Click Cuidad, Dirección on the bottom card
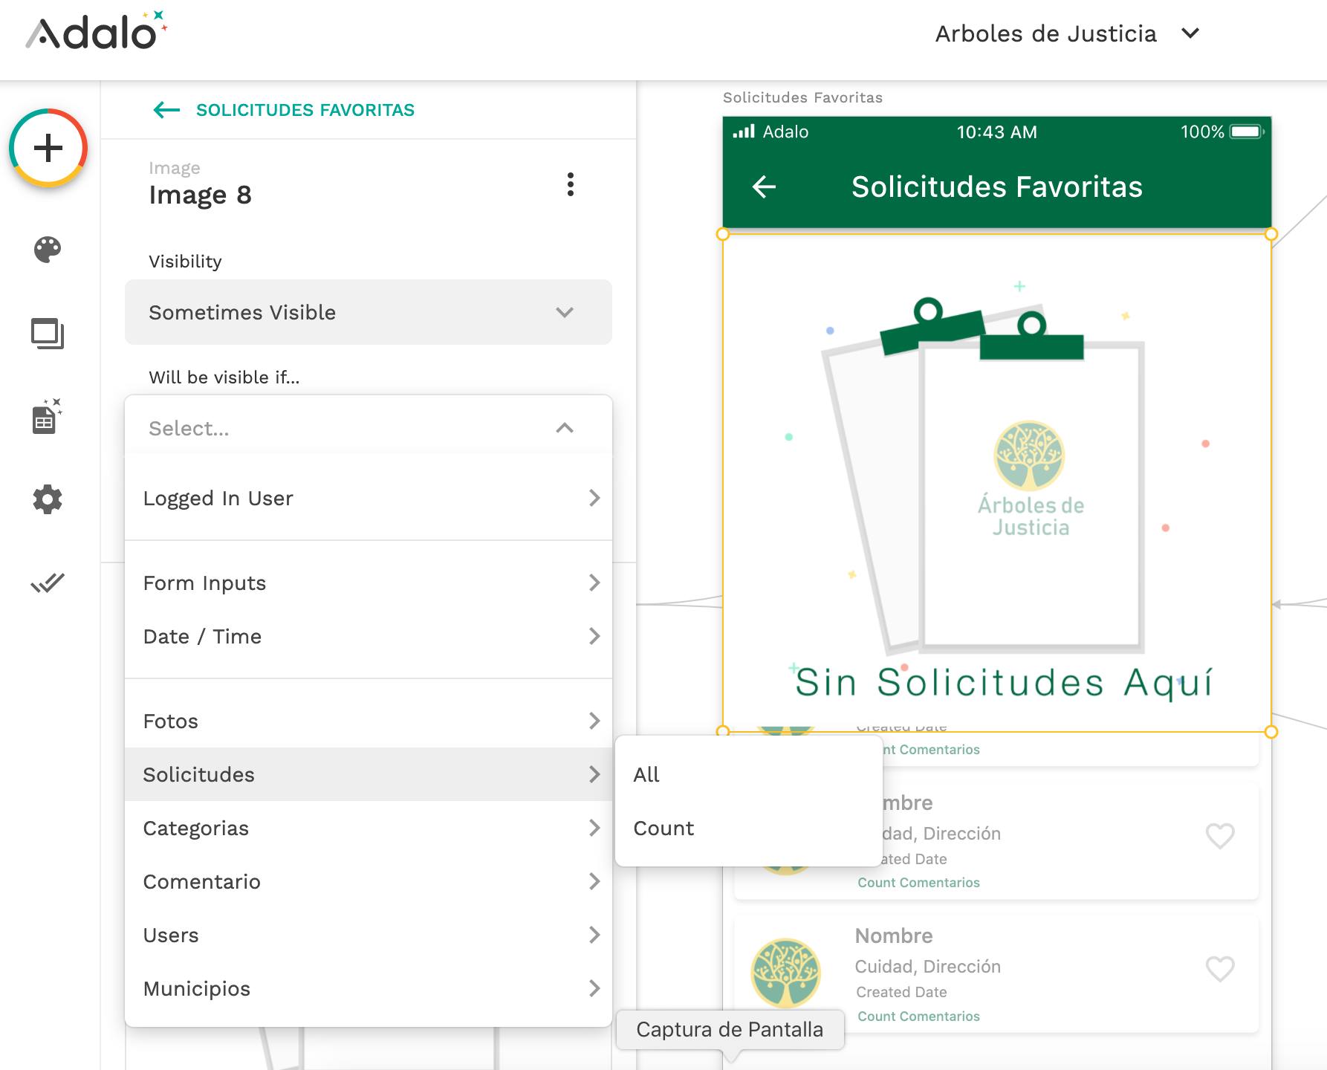This screenshot has height=1070, width=1327. [928, 966]
